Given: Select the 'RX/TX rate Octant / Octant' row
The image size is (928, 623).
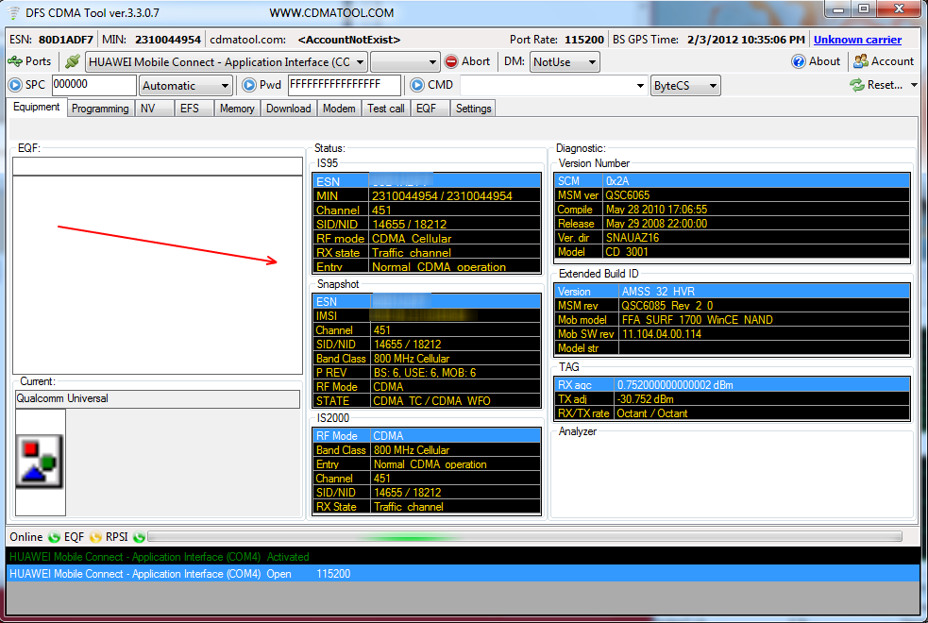Looking at the screenshot, I should coord(732,413).
